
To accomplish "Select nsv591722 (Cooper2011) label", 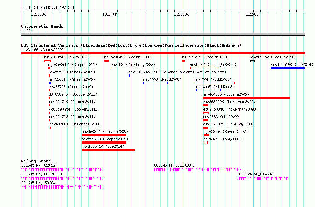I will pos(72,117).
